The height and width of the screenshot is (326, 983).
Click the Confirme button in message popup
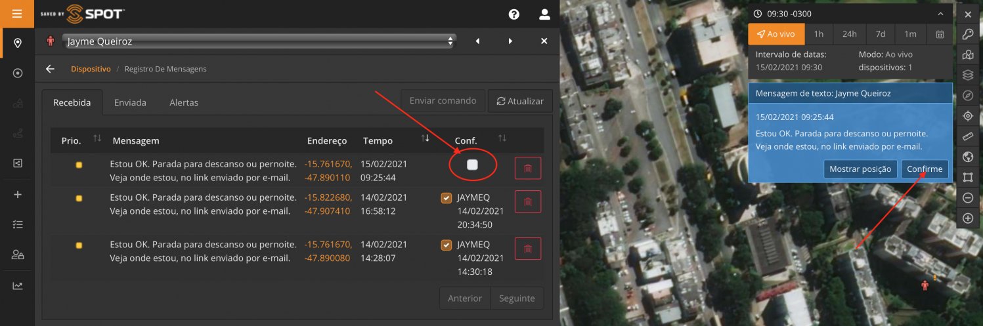[x=925, y=169]
